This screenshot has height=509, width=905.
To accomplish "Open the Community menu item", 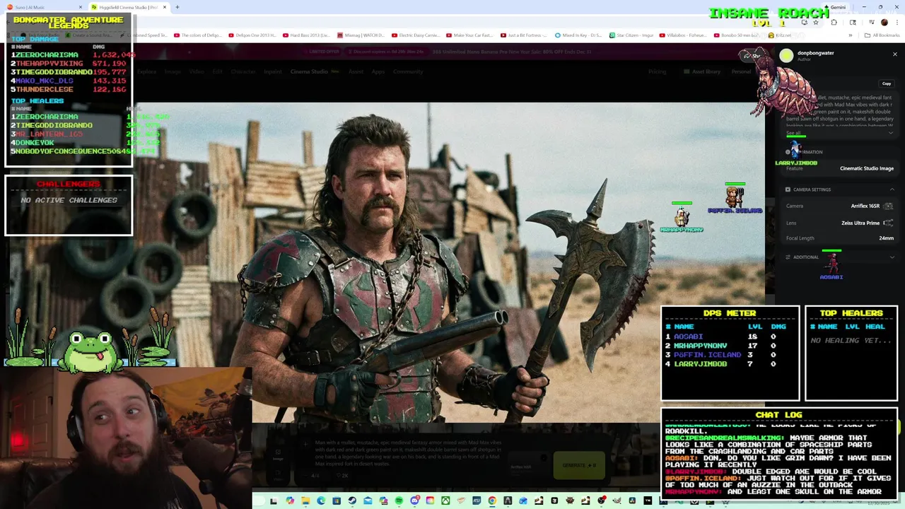I will pos(408,71).
